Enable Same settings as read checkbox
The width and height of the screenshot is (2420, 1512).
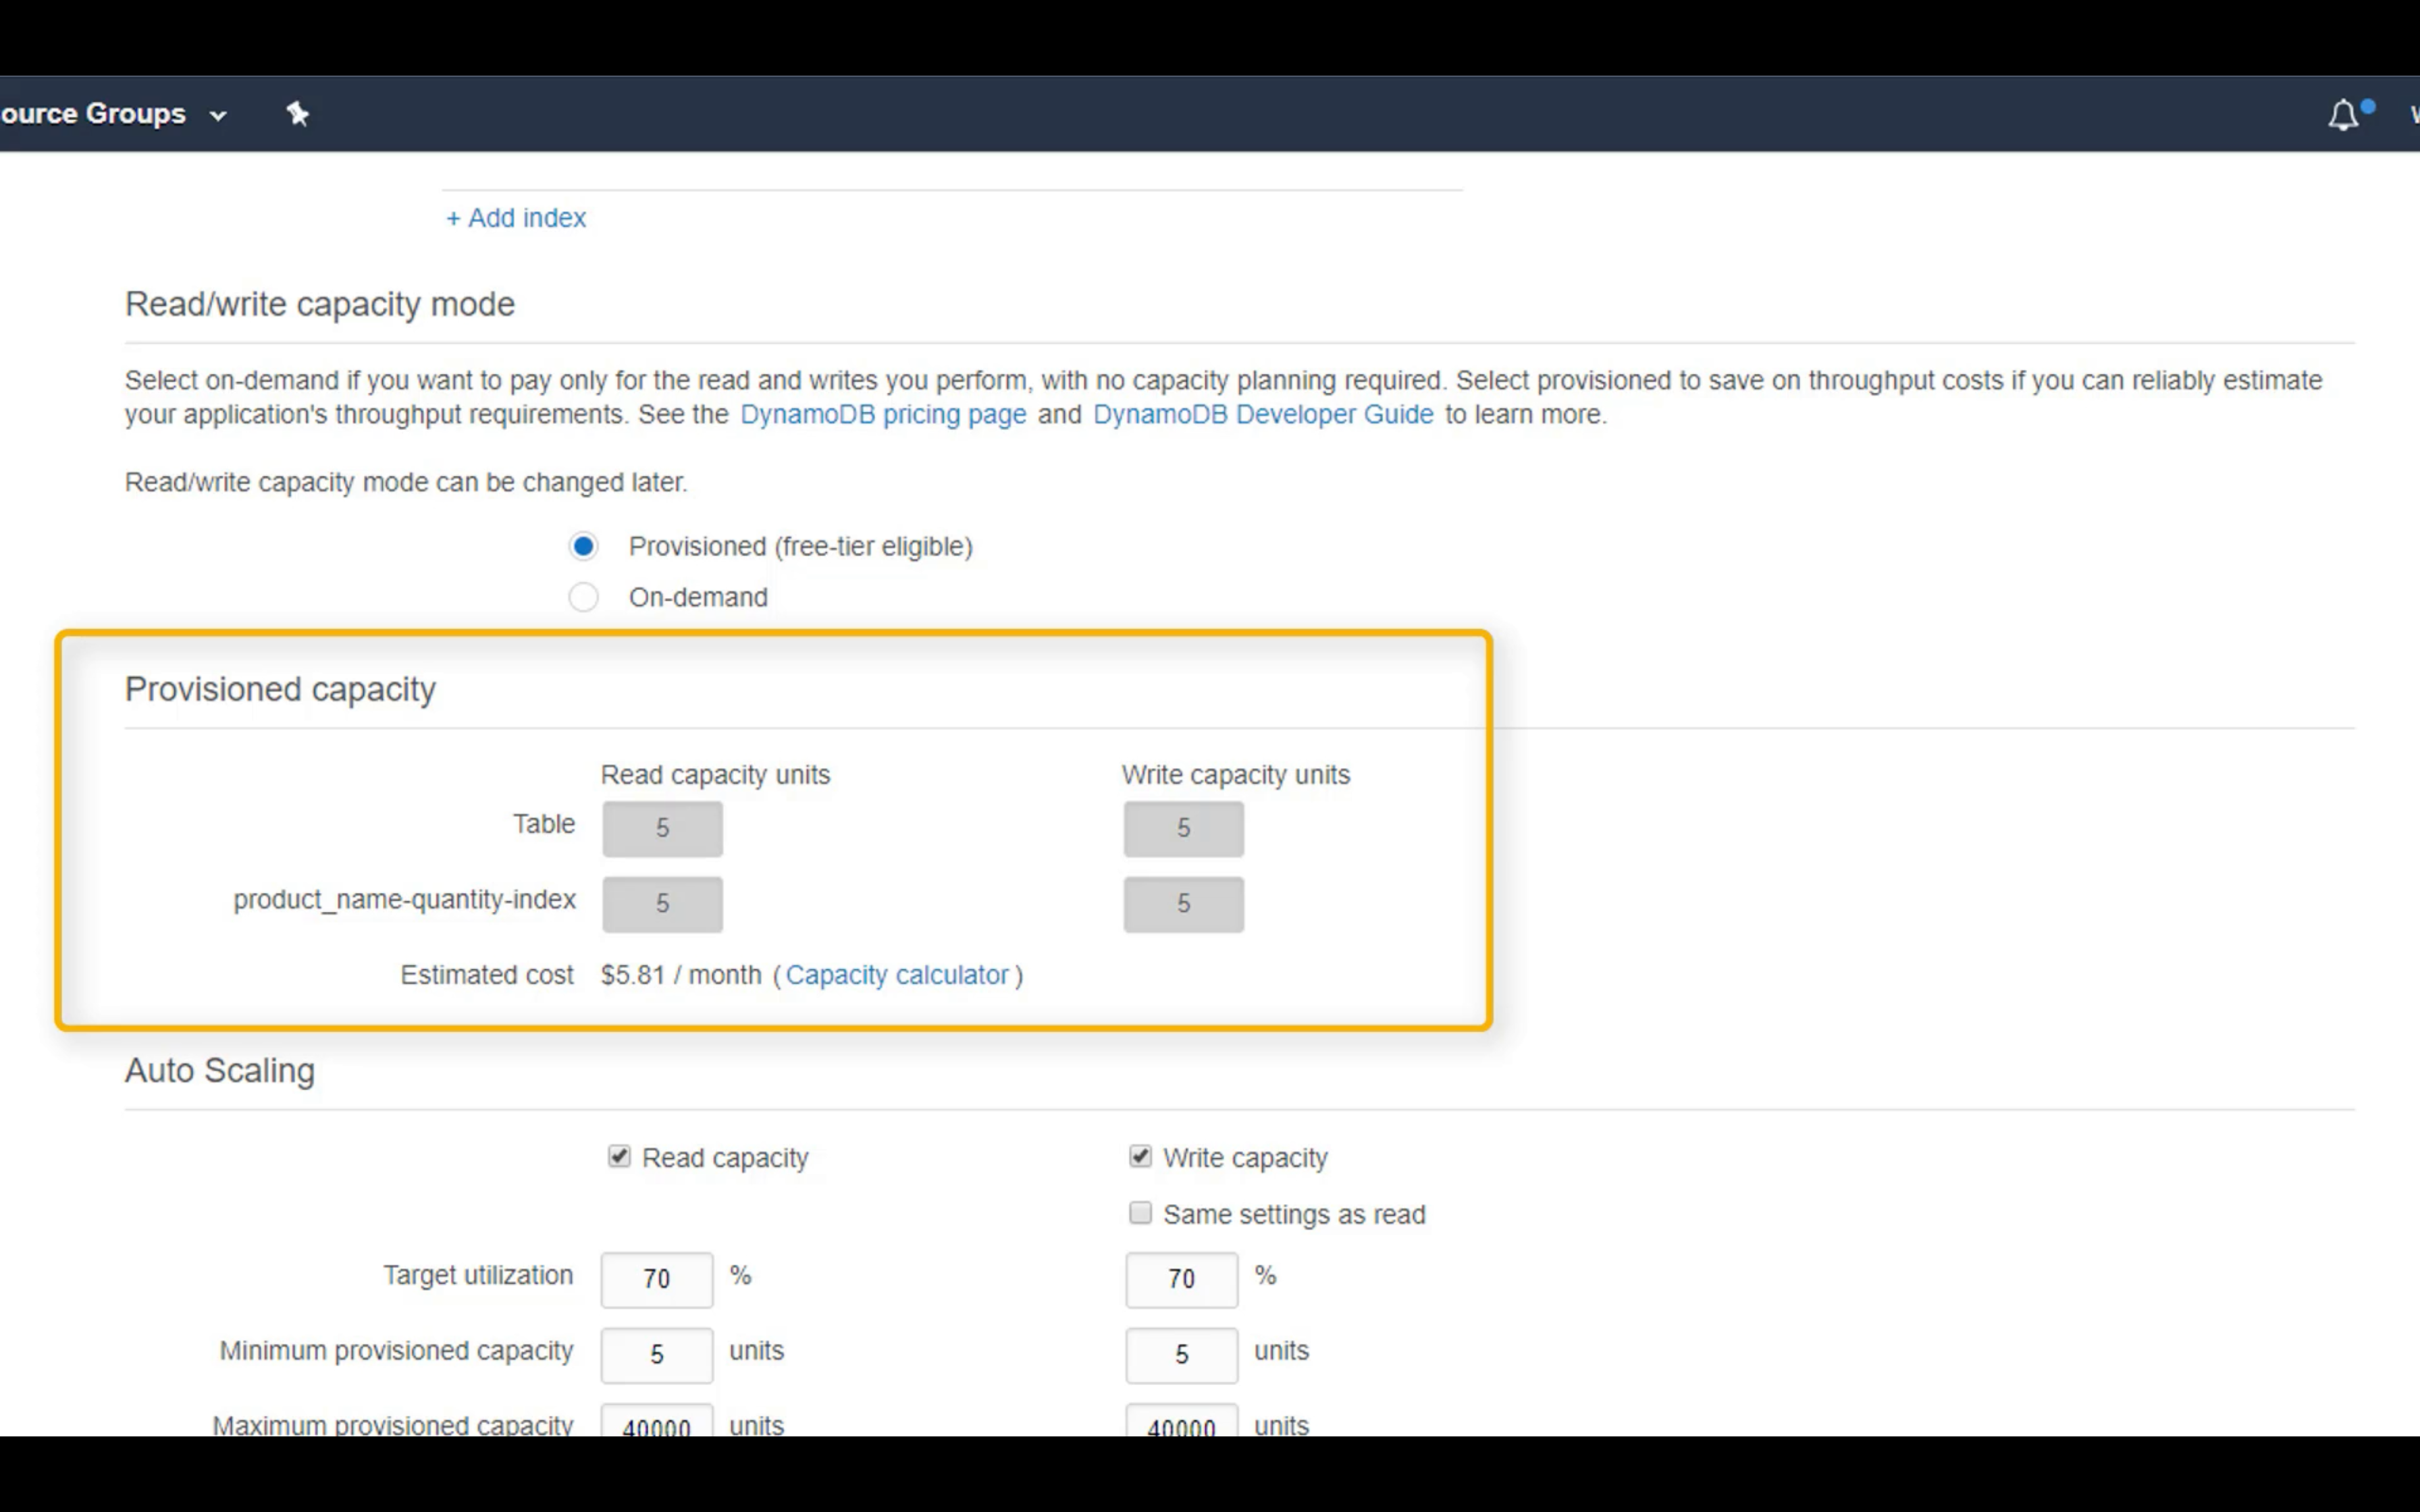coord(1140,1214)
